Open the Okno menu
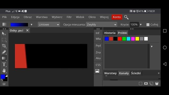 92,17
